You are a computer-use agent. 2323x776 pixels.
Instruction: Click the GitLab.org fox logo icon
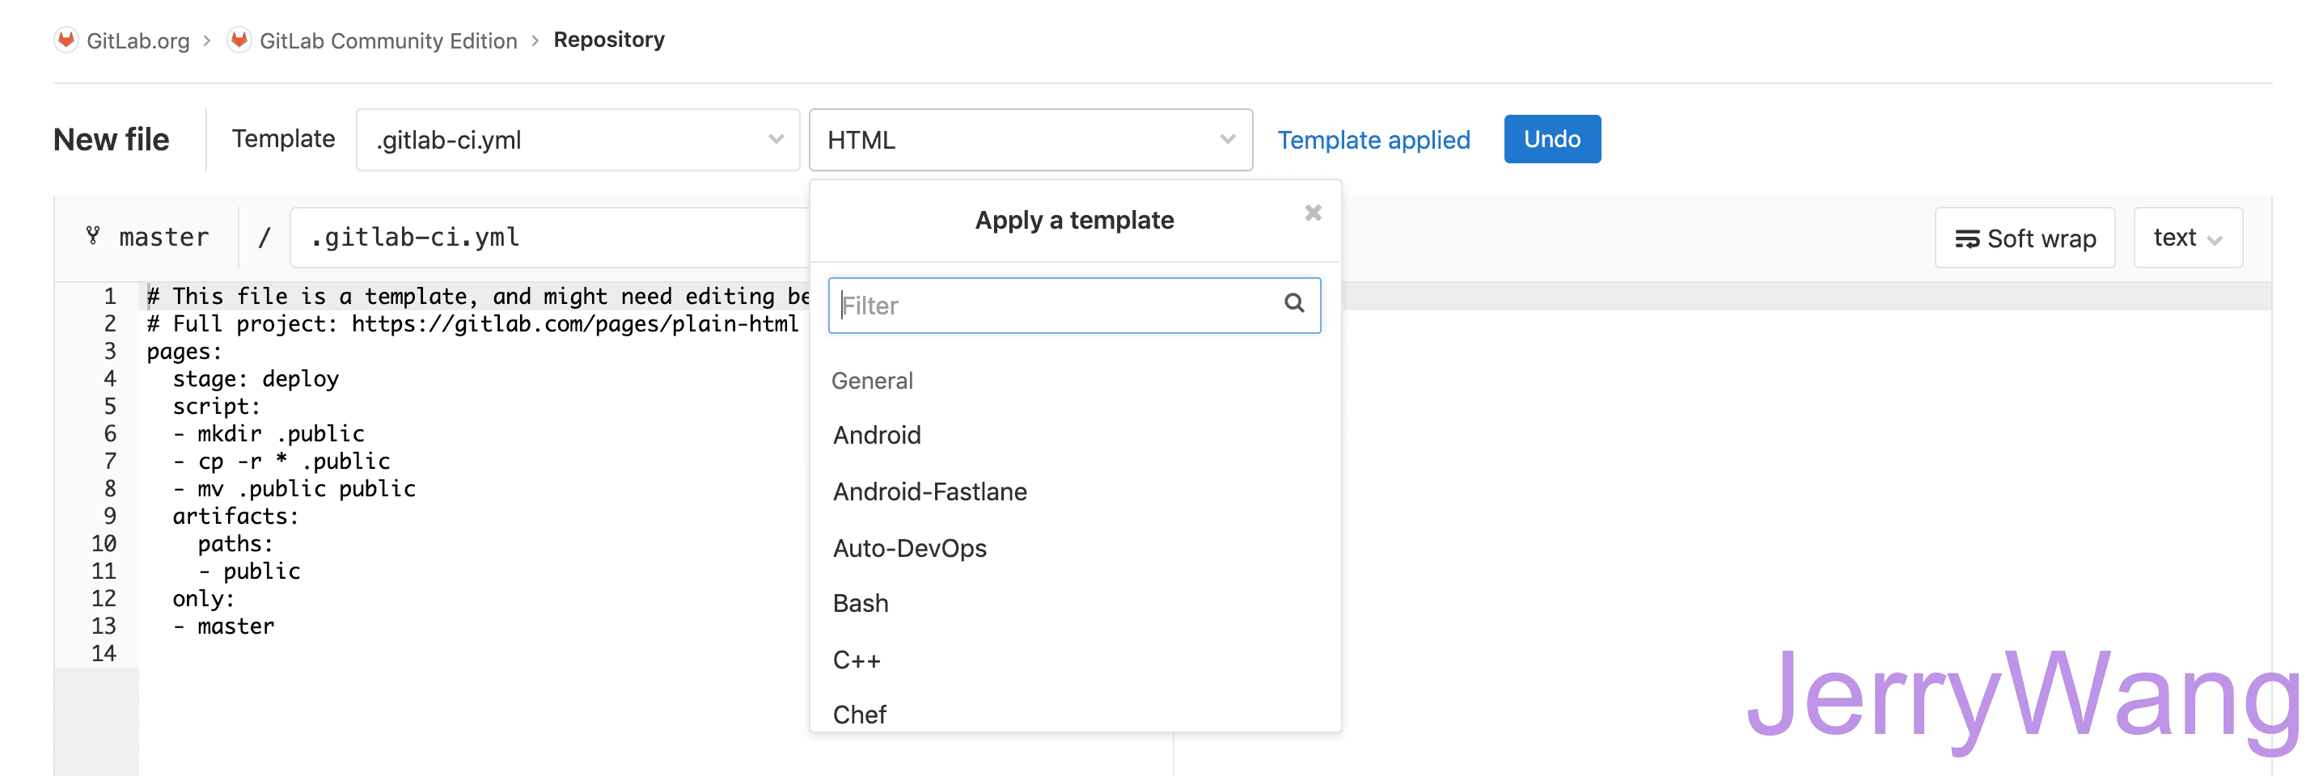point(66,40)
